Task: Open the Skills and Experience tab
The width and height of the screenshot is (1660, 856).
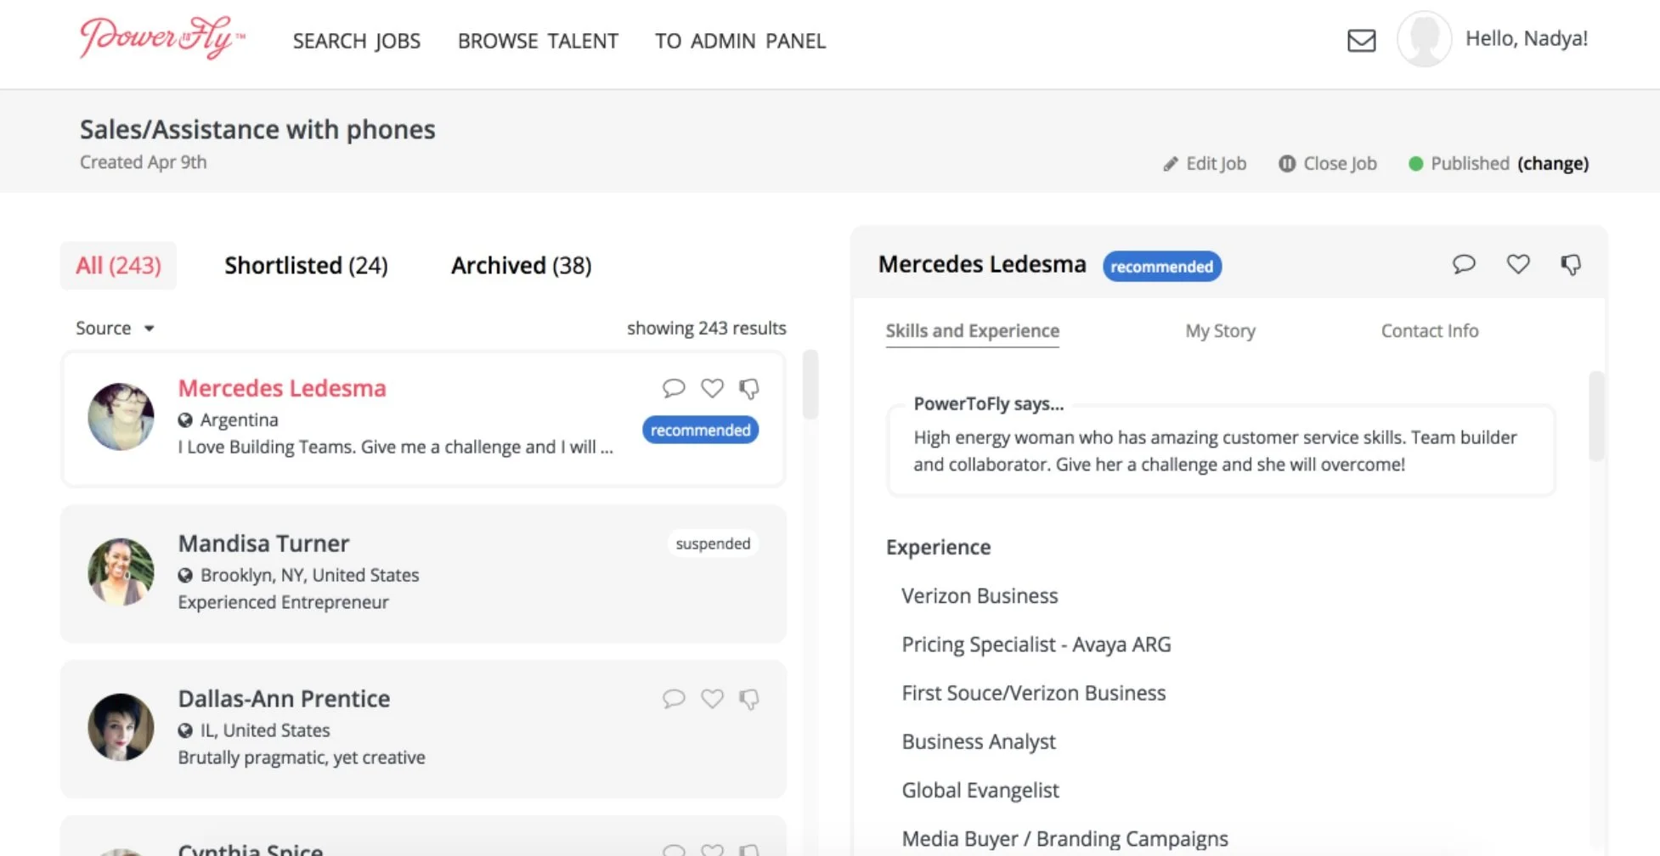Action: coord(973,331)
